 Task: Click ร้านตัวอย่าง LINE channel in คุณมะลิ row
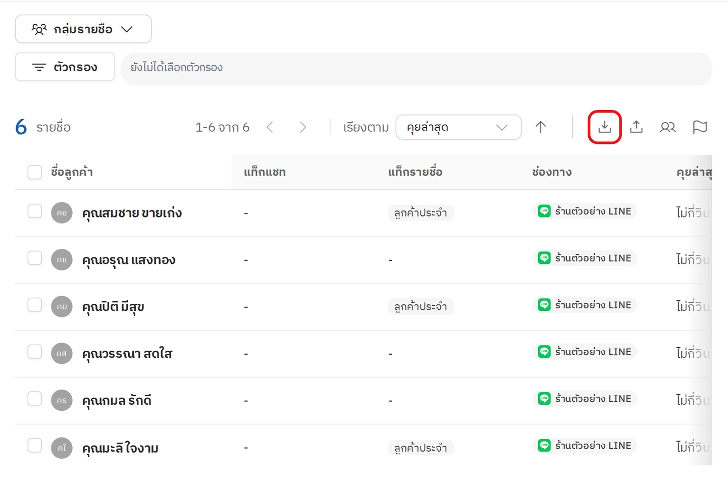pyautogui.click(x=585, y=446)
